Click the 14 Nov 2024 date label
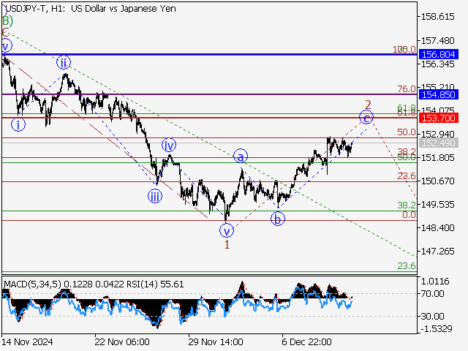This screenshot has height=351, width=468. click(26, 341)
